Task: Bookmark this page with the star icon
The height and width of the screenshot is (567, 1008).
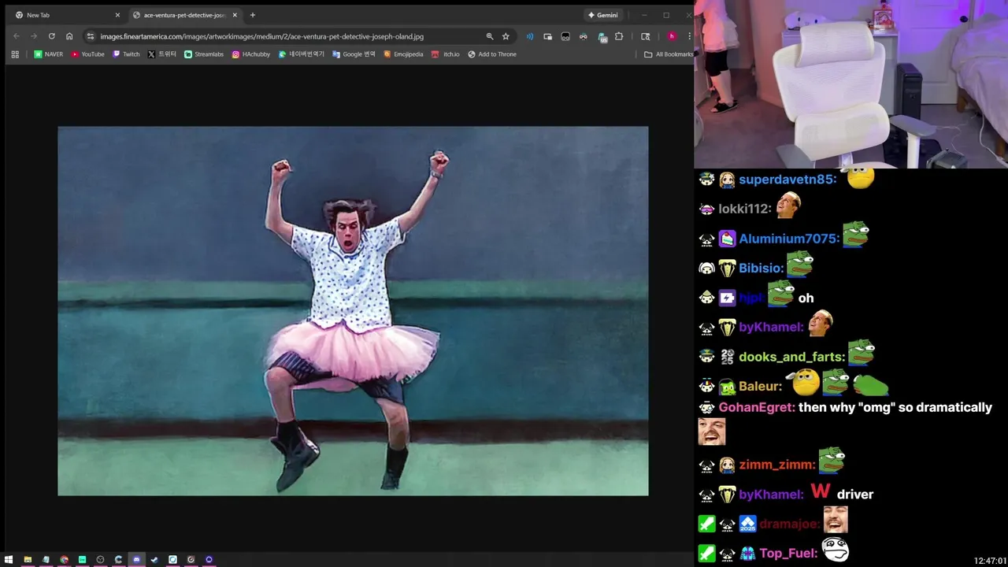Action: click(x=506, y=36)
